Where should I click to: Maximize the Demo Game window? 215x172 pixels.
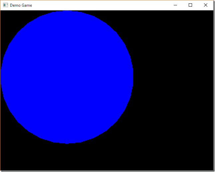pyautogui.click(x=190, y=5)
